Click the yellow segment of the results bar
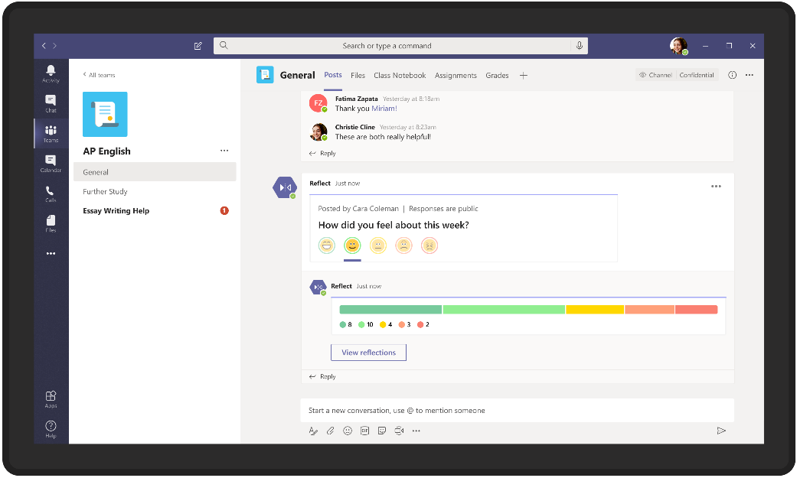The image size is (797, 478). [595, 309]
